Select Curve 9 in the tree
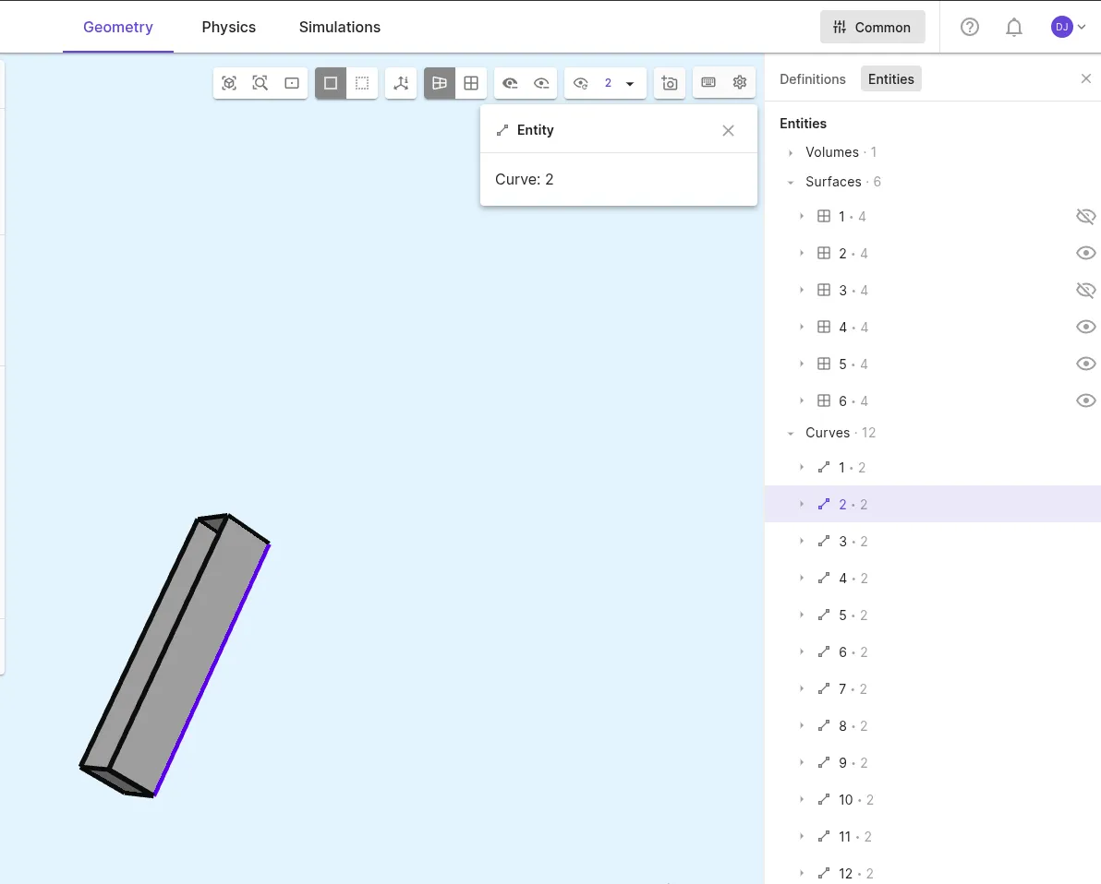The image size is (1101, 884). click(933, 762)
